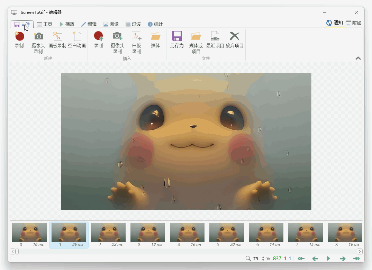Play the animation preview

click(x=328, y=258)
